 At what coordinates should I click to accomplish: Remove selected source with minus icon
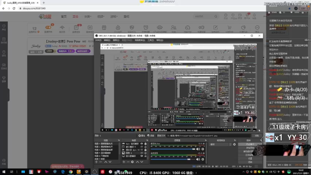pos(128,162)
